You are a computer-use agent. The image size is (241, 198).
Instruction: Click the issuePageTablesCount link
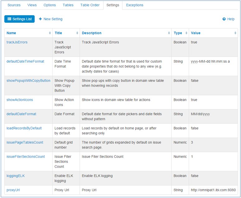click(25, 143)
